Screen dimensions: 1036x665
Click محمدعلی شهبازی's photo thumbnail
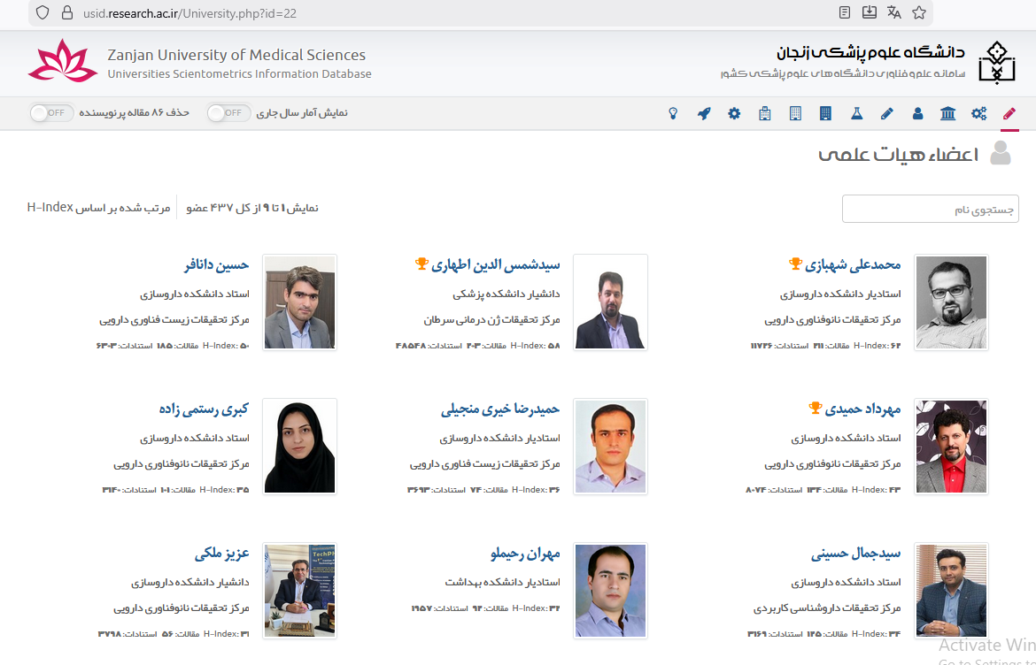click(951, 302)
